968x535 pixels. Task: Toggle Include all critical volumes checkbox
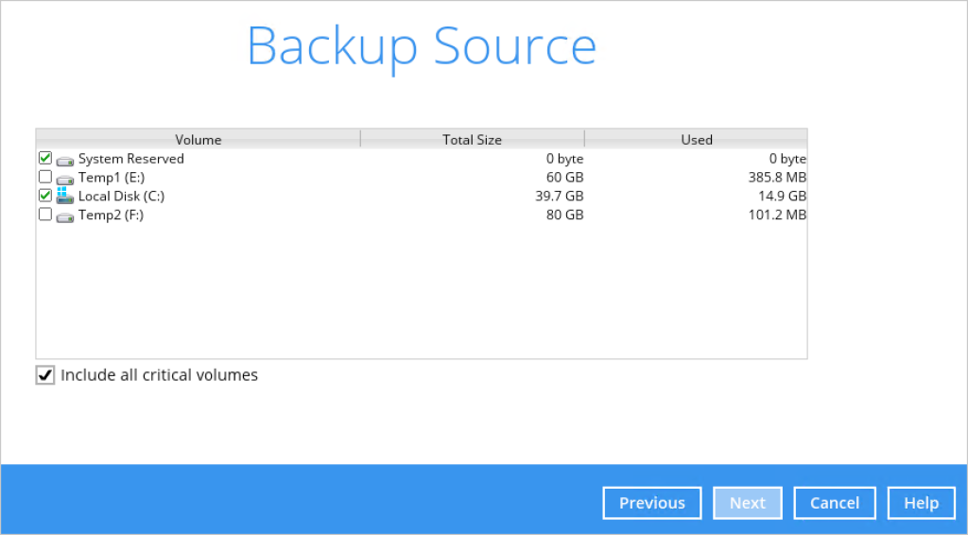pyautogui.click(x=45, y=375)
